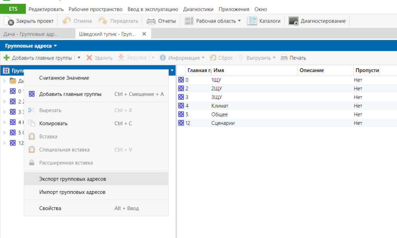The height and width of the screenshot is (238, 397).
Task: Open the Редактировать menu
Action: point(46,9)
